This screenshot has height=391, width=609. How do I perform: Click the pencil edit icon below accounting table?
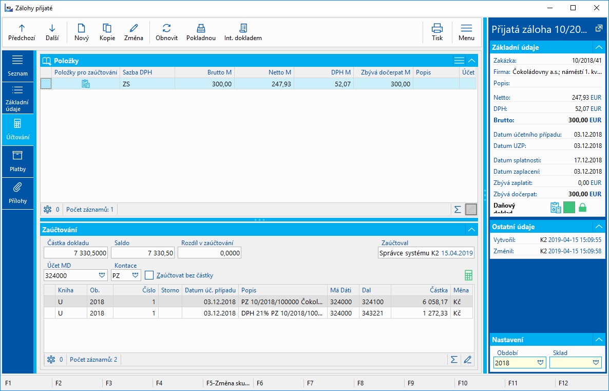467,360
